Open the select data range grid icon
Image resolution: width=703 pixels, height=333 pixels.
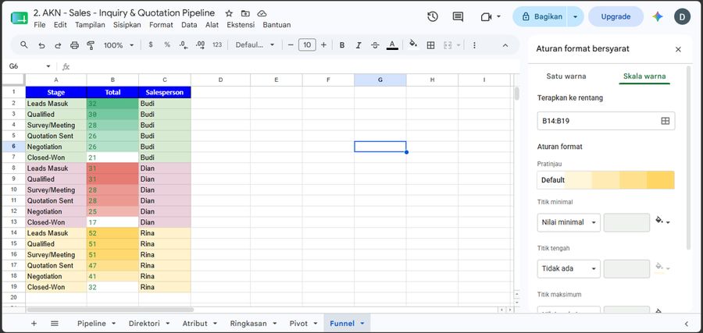(665, 121)
